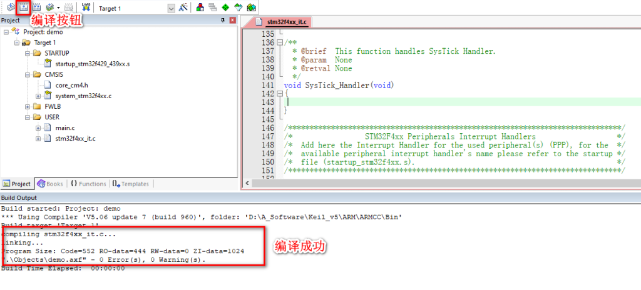Pin the Project panel with the pushpin
Image resolution: width=641 pixels, height=290 pixels.
(223, 20)
